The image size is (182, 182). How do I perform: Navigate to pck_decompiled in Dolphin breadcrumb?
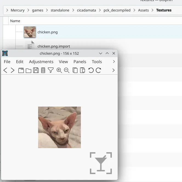(117, 10)
